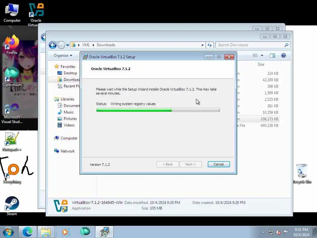The image size is (317, 238).
Task: Open Supermium from the taskbar
Action: (85, 232)
